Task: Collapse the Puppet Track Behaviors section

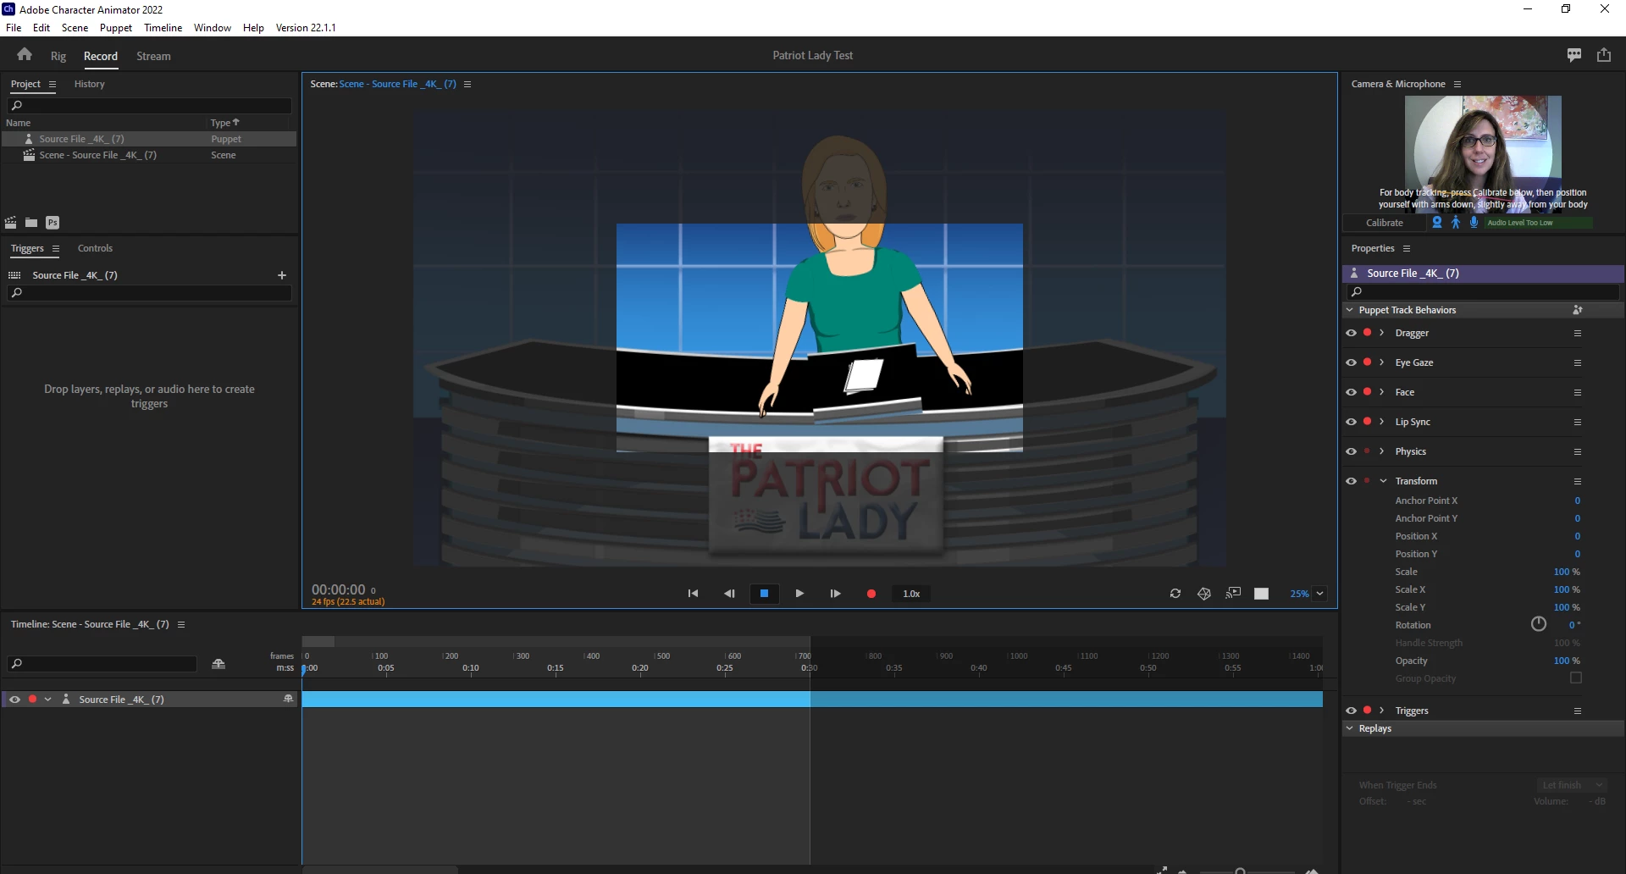Action: pyautogui.click(x=1350, y=310)
